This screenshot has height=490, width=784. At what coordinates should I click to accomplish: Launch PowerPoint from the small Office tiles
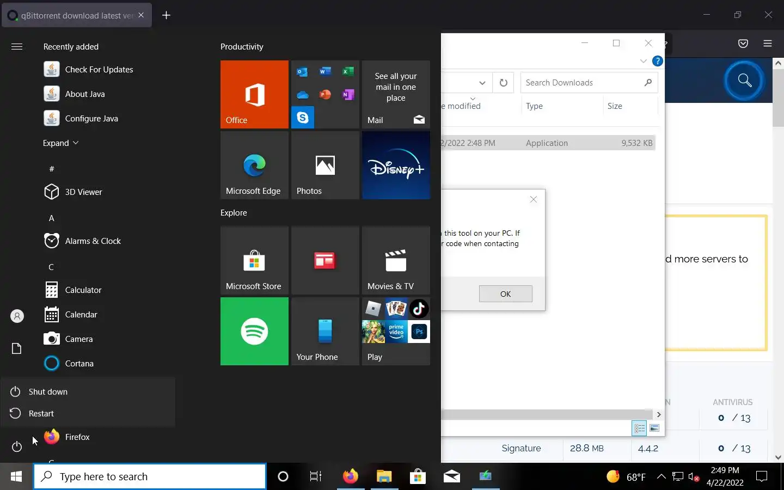pos(326,95)
